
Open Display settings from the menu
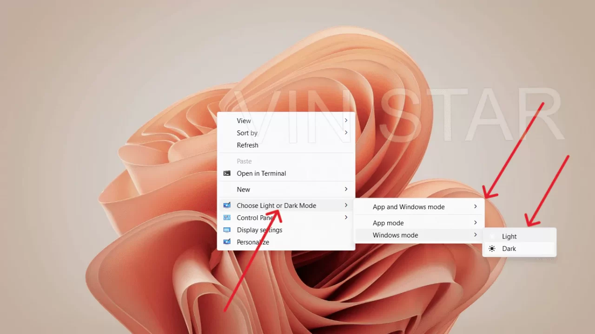pos(286,230)
